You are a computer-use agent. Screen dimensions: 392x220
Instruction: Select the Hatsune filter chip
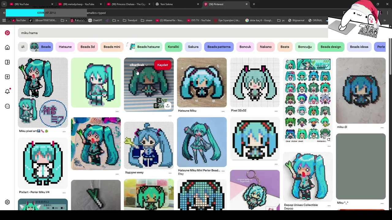coord(65,47)
